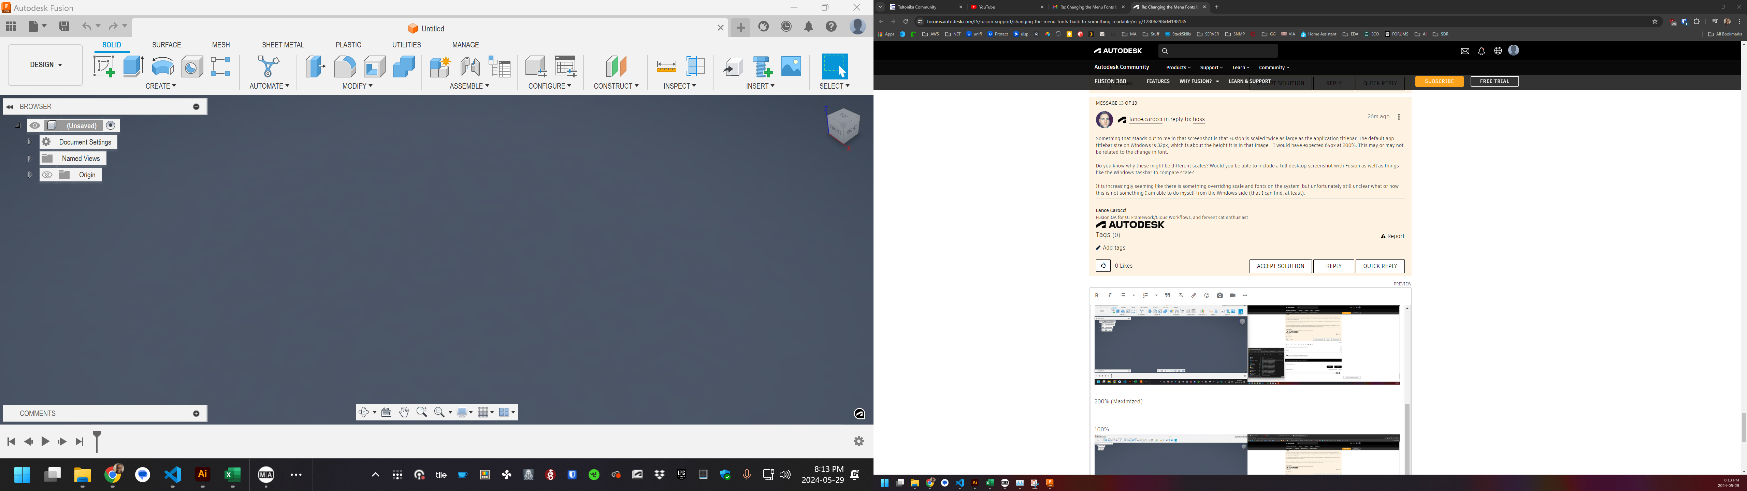This screenshot has height=491, width=1747.
Task: Select the Create Sketch tool
Action: pos(104,66)
